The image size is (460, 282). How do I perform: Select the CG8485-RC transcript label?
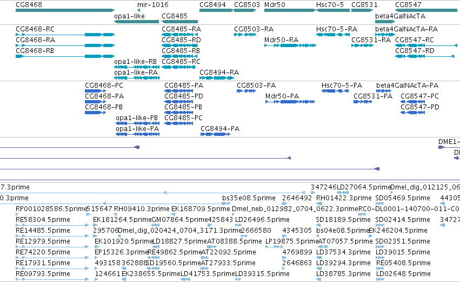coord(181,62)
